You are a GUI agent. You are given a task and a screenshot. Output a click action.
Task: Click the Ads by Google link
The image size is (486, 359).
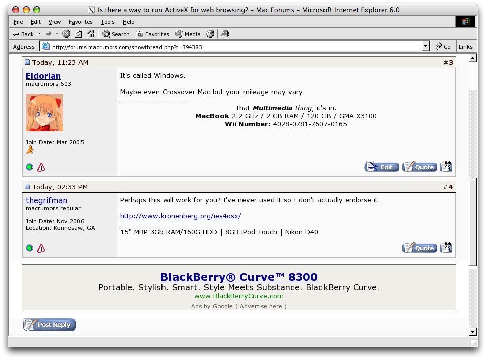point(212,306)
